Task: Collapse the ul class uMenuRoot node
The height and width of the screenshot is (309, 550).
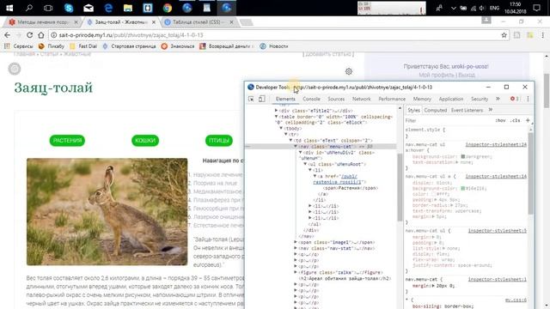Action: tap(305, 164)
